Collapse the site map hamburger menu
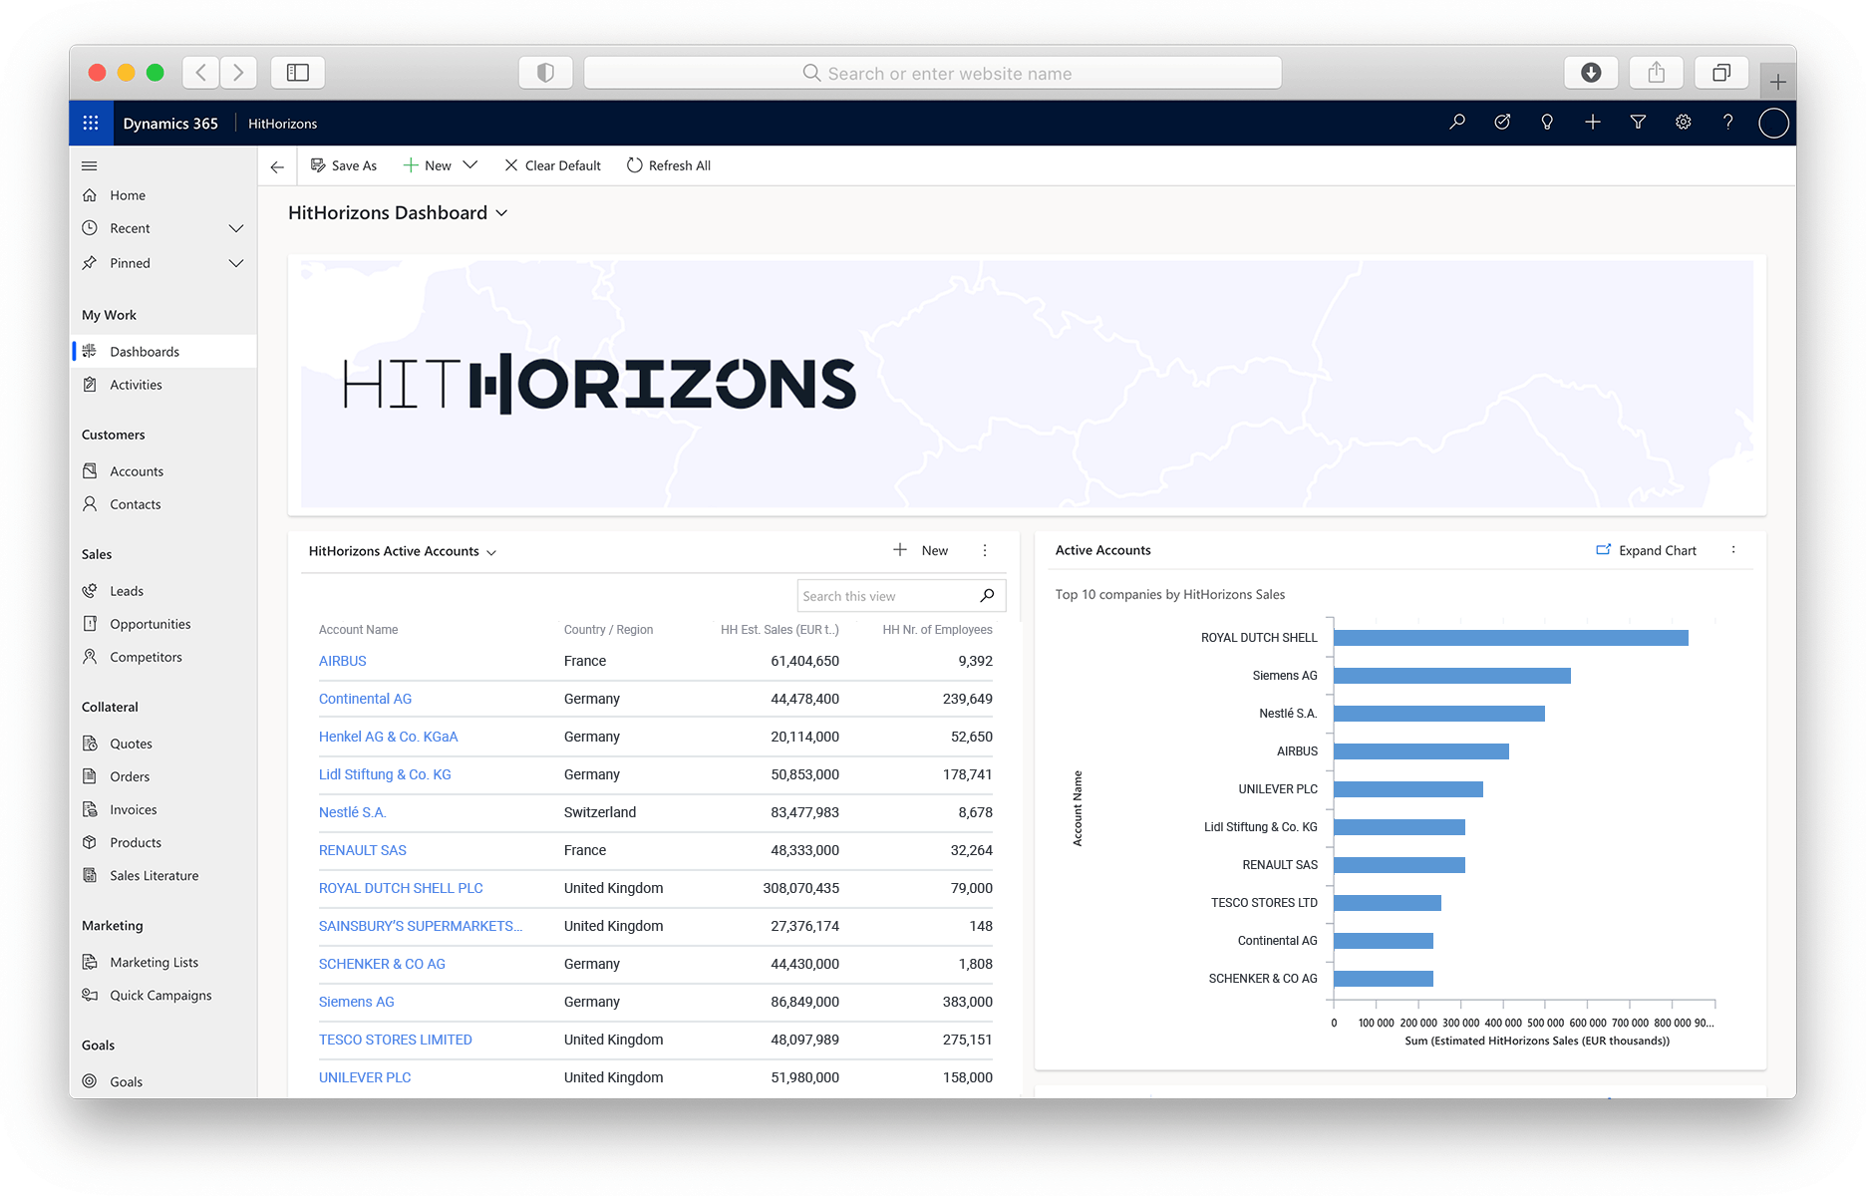 (90, 165)
